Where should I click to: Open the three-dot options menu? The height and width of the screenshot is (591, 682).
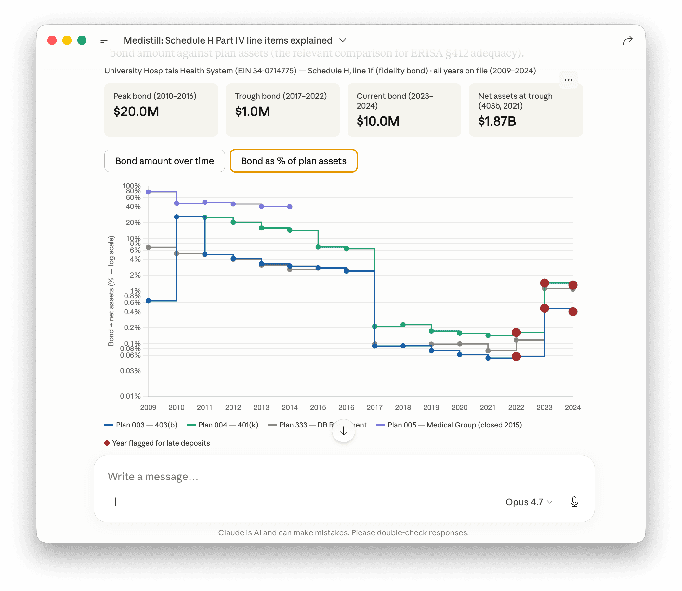pos(568,80)
